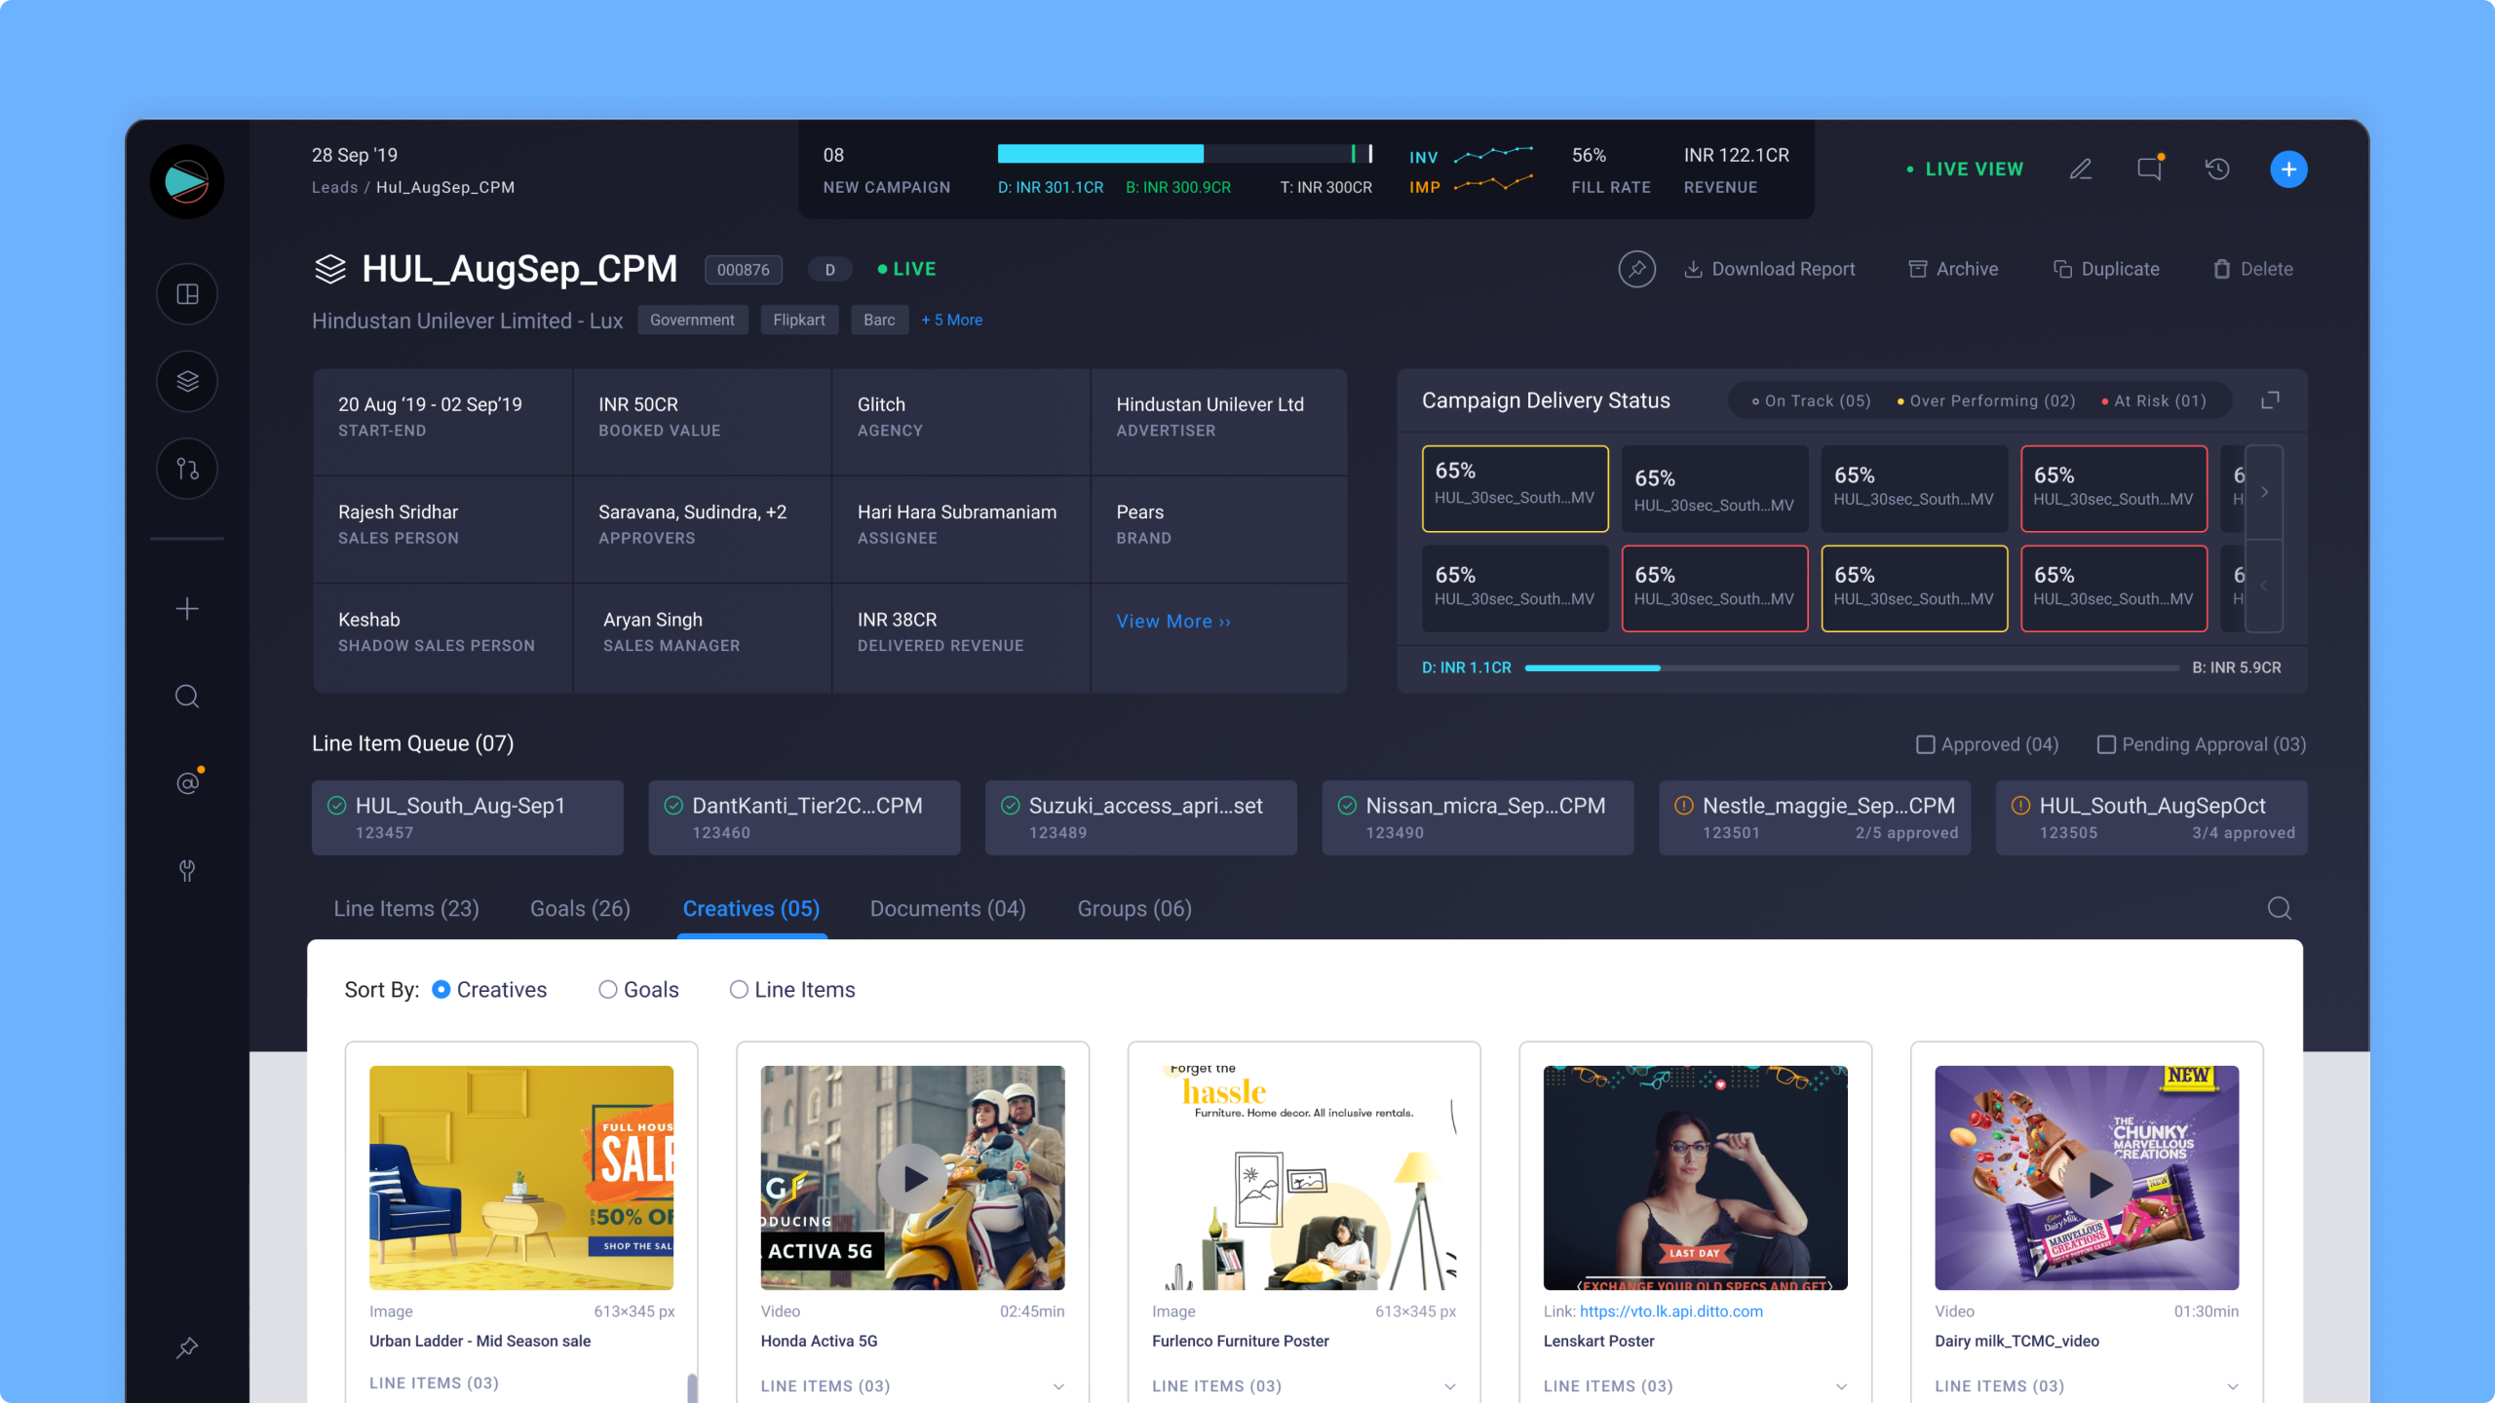2495x1403 pixels.
Task: Open the branch/merge icon in sidebar
Action: click(x=187, y=469)
